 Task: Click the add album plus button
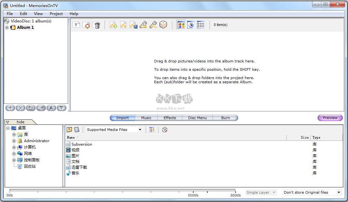[x=10, y=108]
